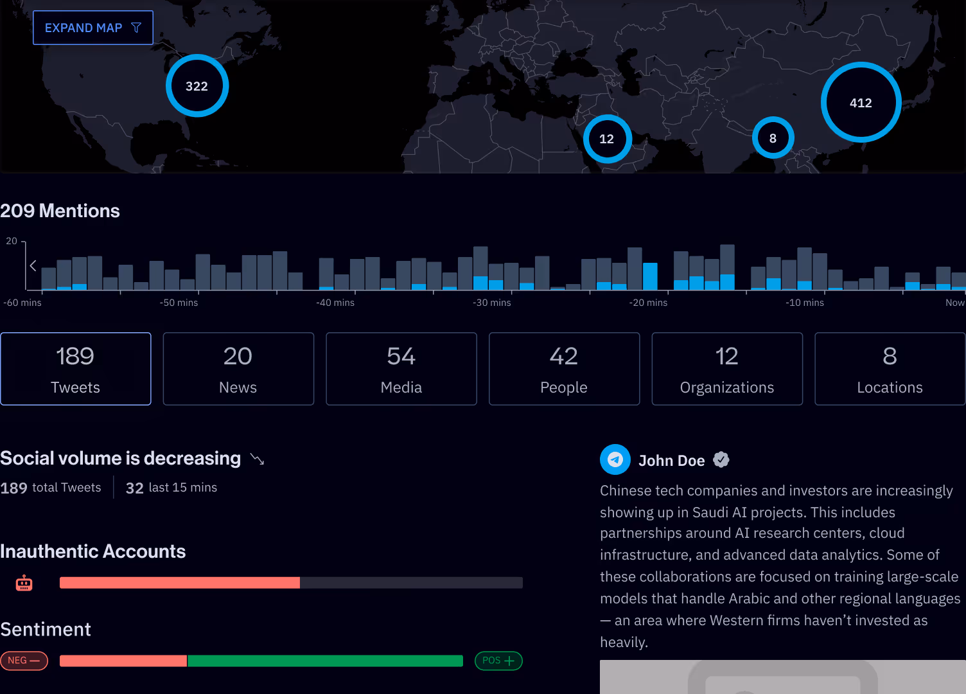Click the Expand Map button
Image resolution: width=966 pixels, height=694 pixels.
point(93,28)
